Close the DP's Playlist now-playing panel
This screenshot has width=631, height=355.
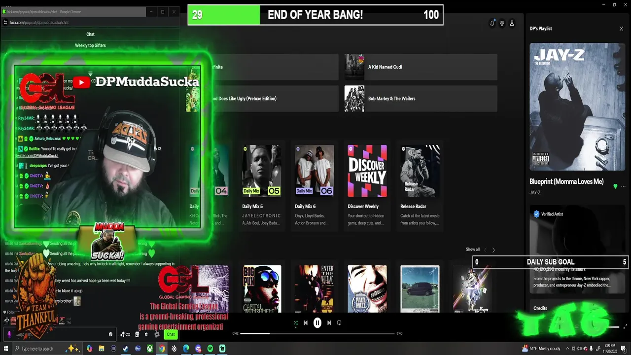(621, 29)
